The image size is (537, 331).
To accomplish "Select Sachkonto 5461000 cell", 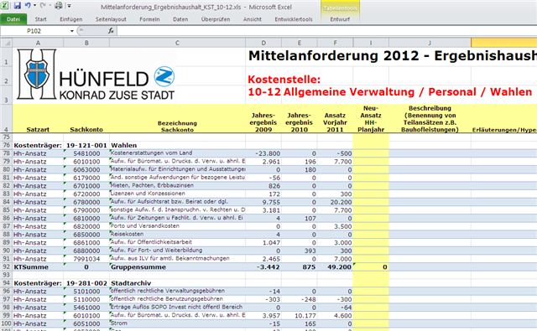I will click(x=86, y=308).
